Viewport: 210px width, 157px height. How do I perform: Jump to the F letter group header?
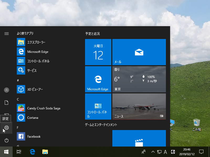coord(18,128)
